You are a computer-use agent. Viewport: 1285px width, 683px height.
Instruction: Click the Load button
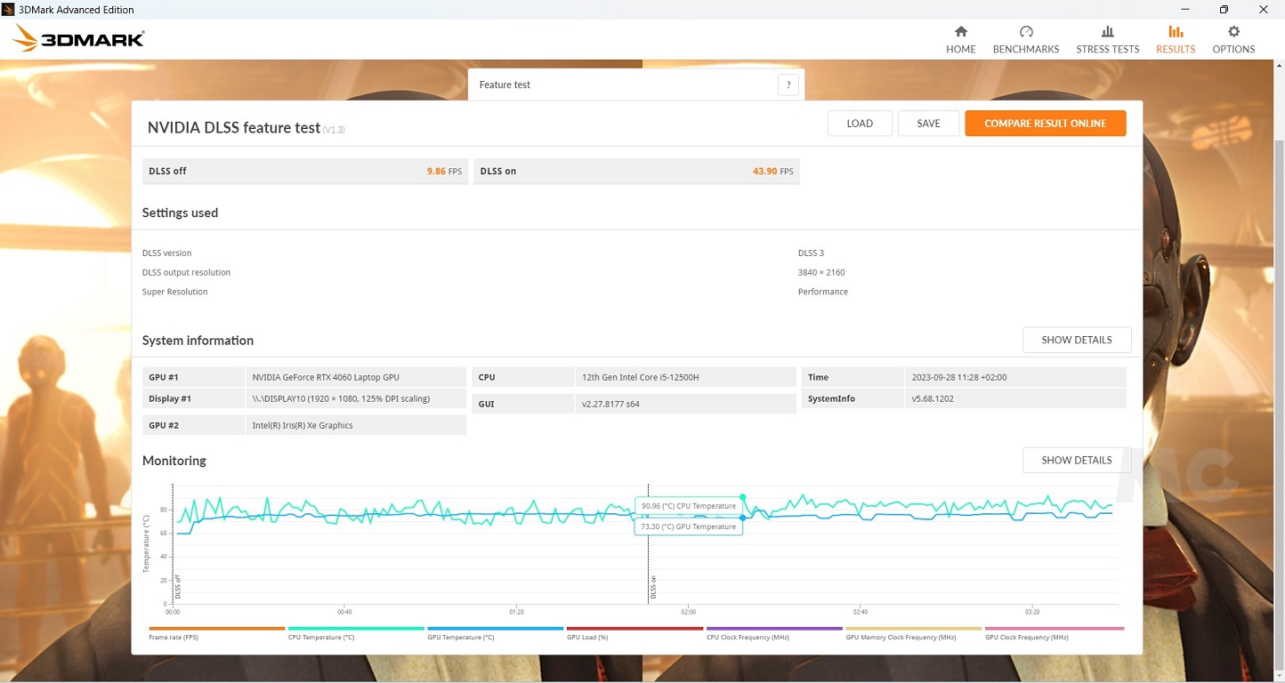click(x=859, y=124)
